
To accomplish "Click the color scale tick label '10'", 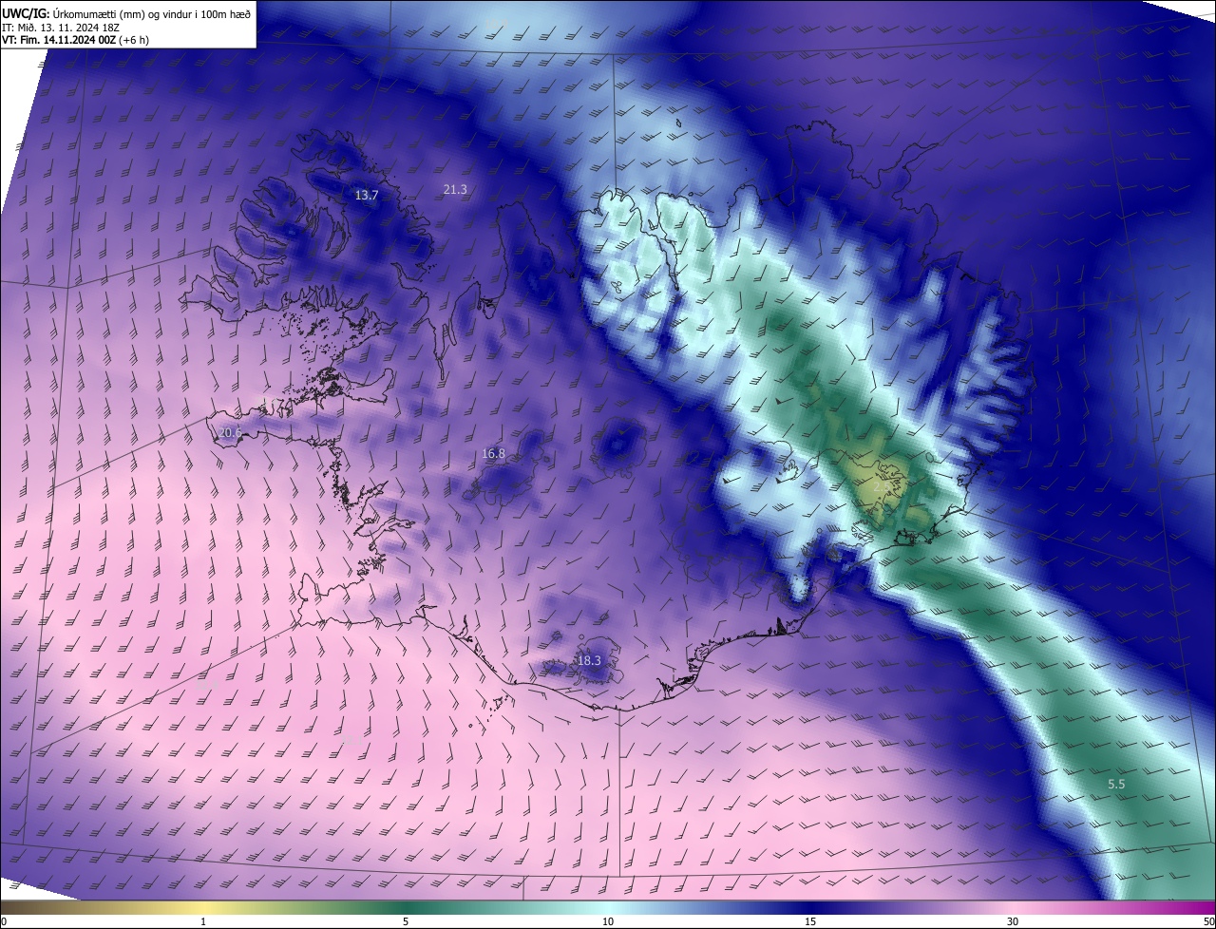I will pos(608,921).
